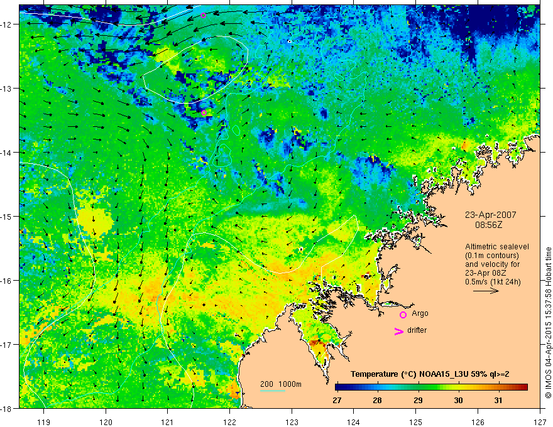Click the latitude axis label -12
Viewport: 553px width, 427px height.
click(x=6, y=24)
